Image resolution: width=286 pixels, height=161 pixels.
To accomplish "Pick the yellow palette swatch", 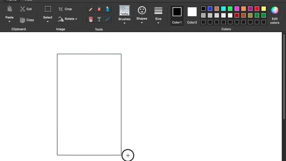I will 264,8.
